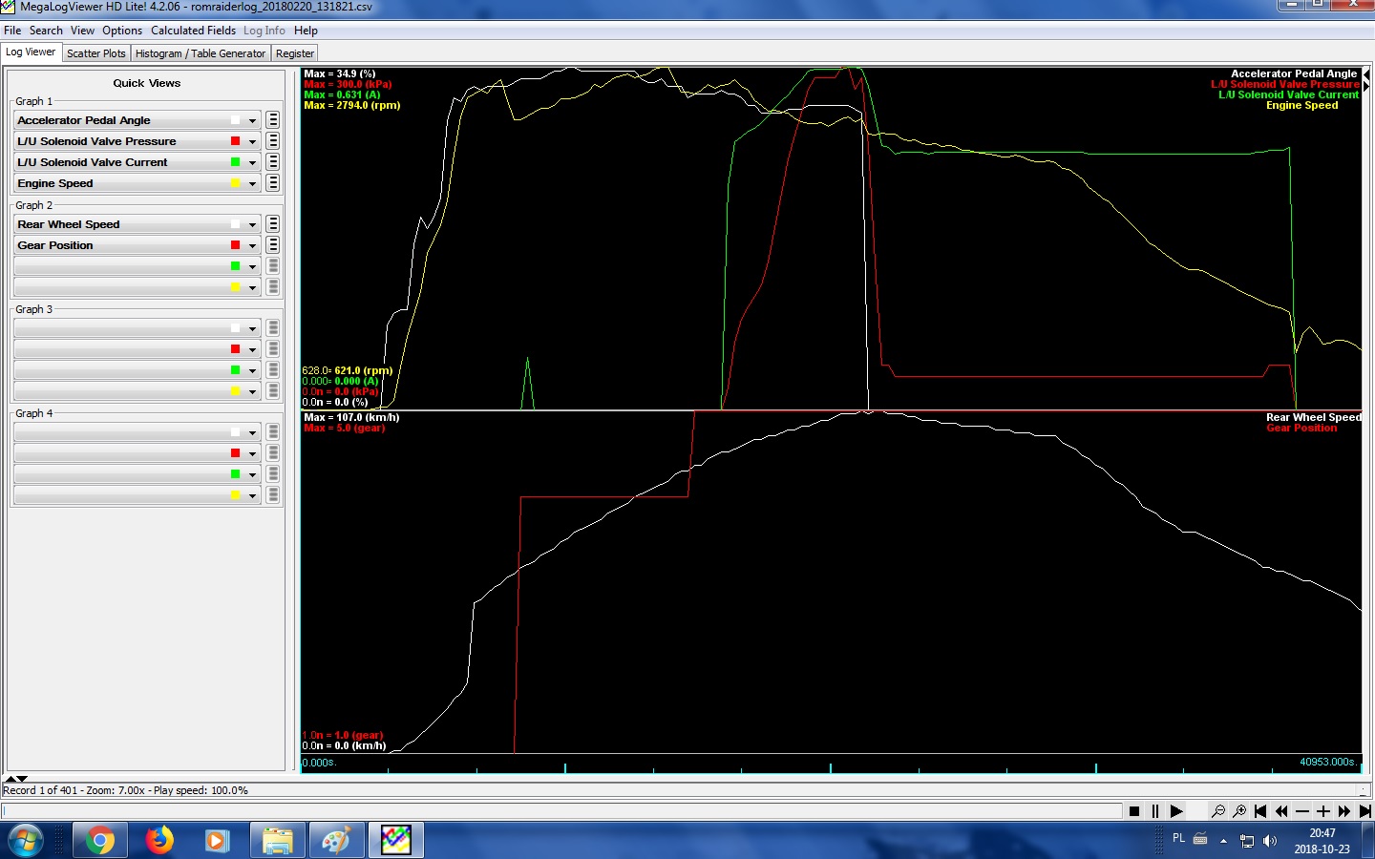Open the Engine Speed field dropdown

click(x=252, y=183)
